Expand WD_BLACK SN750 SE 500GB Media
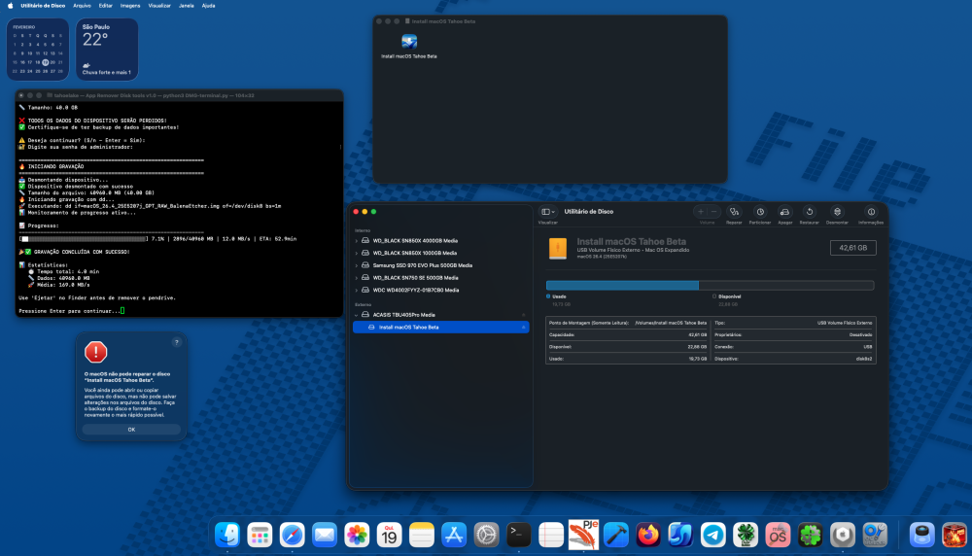 (x=357, y=278)
